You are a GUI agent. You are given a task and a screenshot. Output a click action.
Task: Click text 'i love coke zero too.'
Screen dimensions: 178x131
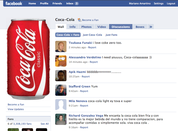tap(108, 43)
